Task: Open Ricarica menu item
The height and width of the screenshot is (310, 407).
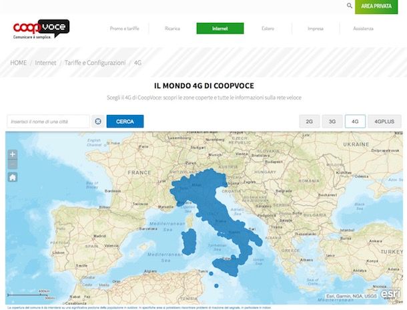Action: pyautogui.click(x=172, y=29)
